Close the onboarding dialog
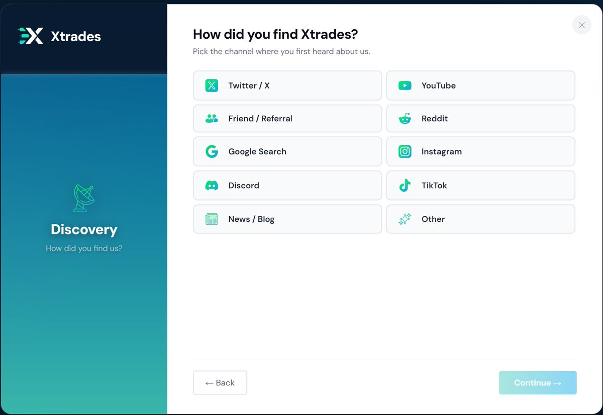 click(x=581, y=25)
